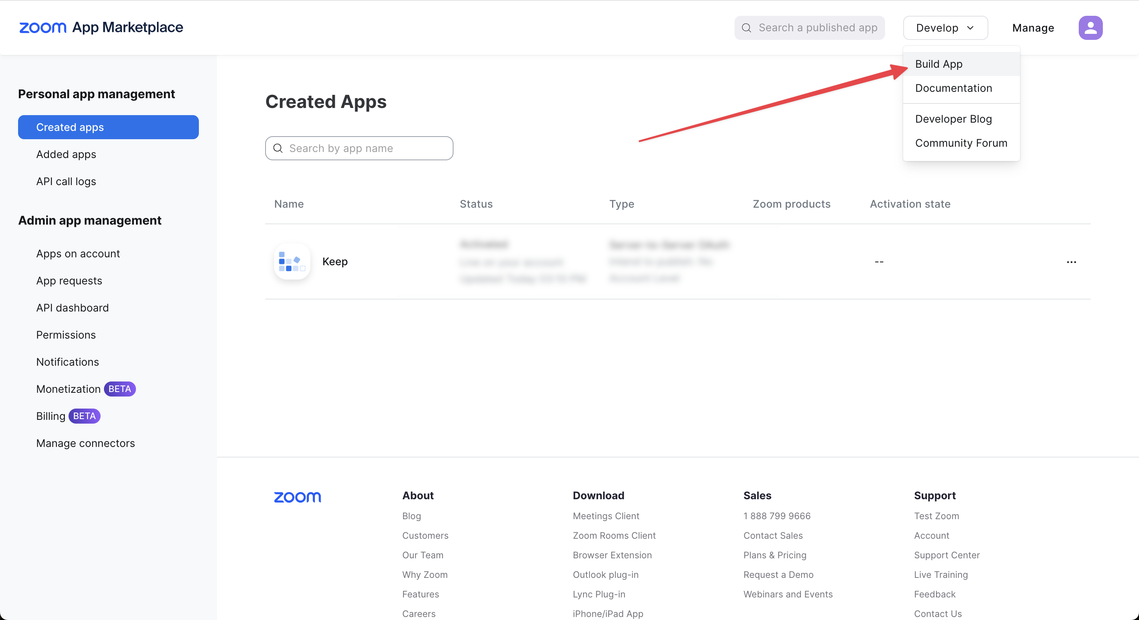Choose Documentation in the Develop menu

[x=953, y=88]
